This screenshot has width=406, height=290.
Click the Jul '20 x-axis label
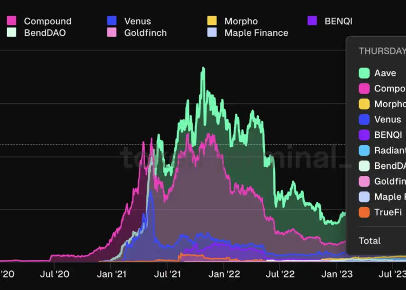(55, 274)
